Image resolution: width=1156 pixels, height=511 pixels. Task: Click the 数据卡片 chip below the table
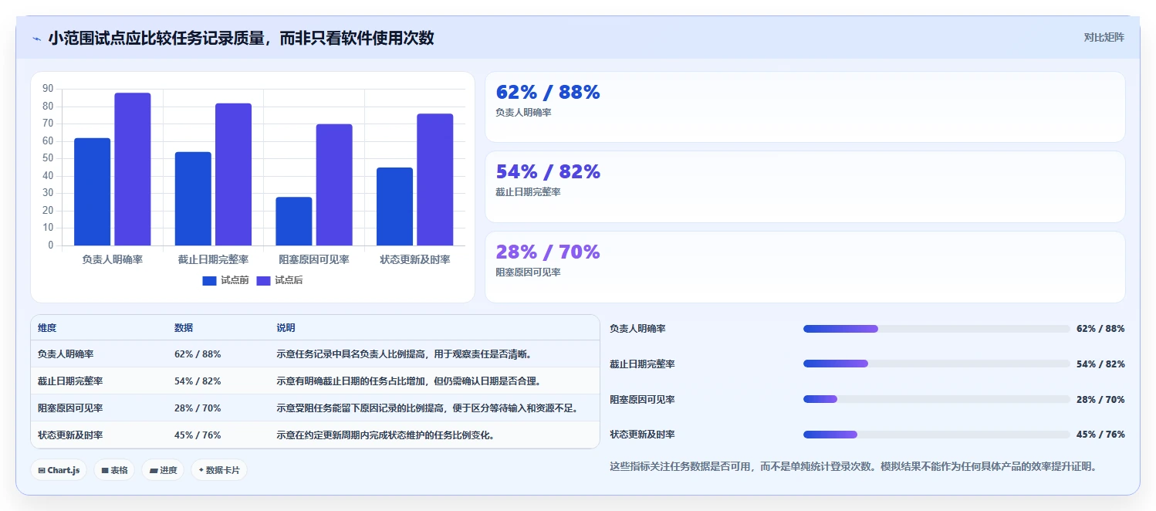pos(219,470)
